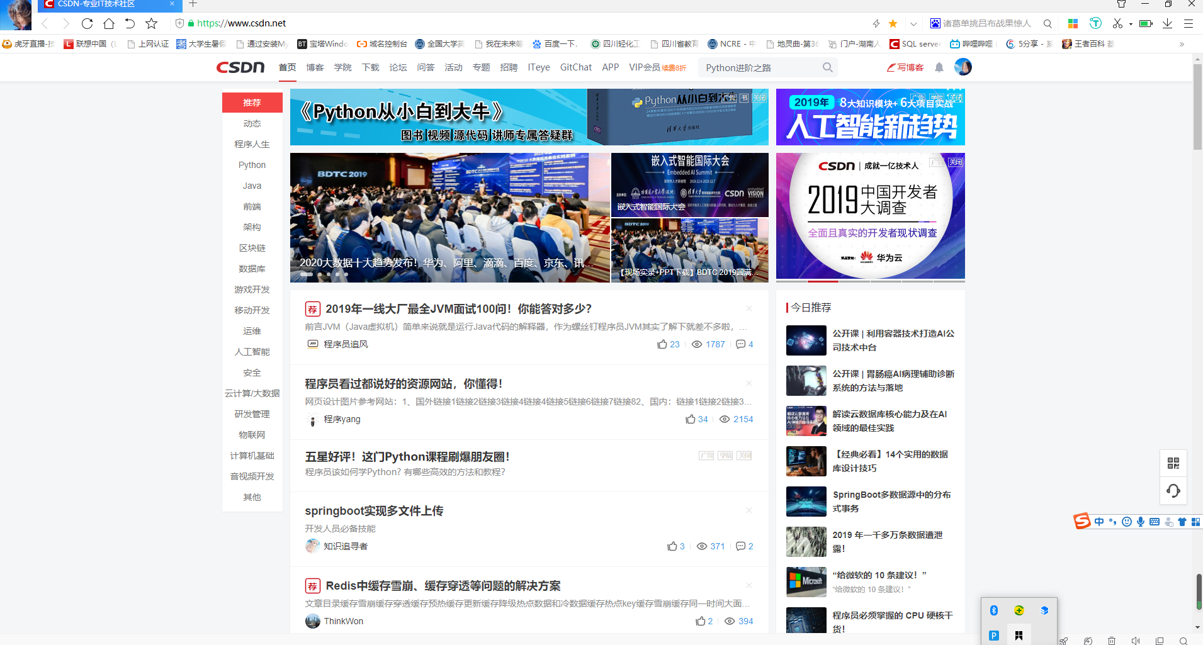1203x645 pixels.
Task: Open article springboot实现多文件上传
Action: 374,511
